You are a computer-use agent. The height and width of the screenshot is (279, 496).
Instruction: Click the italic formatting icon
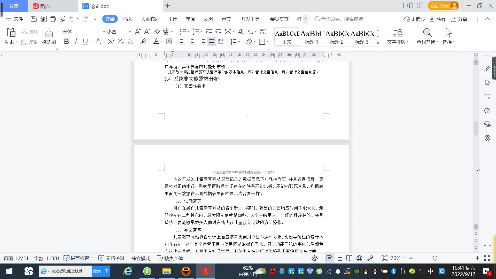pyautogui.click(x=76, y=42)
